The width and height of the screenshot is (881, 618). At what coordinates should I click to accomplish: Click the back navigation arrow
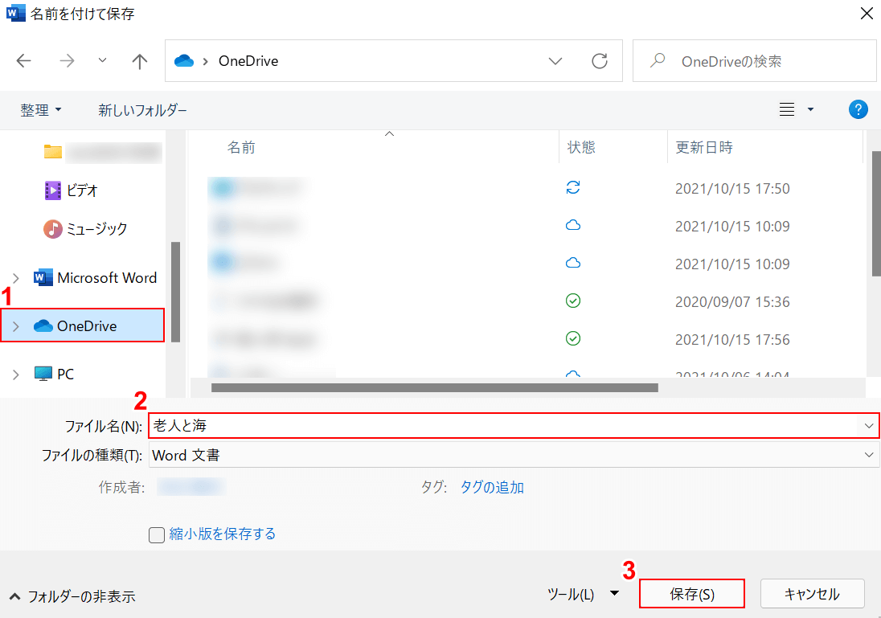[24, 61]
